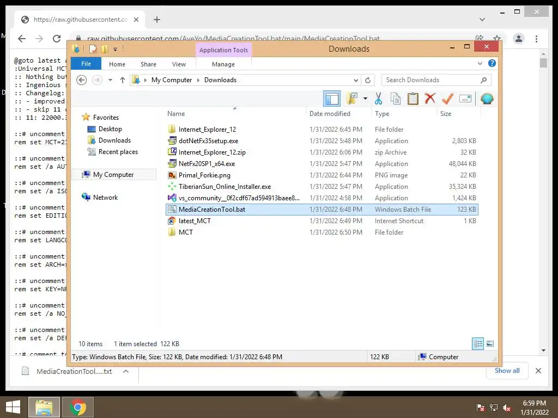The height and width of the screenshot is (418, 558).
Task: Open the dropdown arrow beside folder options icon
Action: pos(365,99)
